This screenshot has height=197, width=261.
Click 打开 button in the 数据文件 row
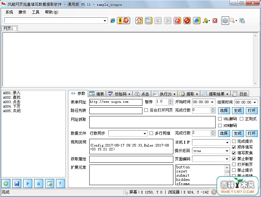click(252, 133)
